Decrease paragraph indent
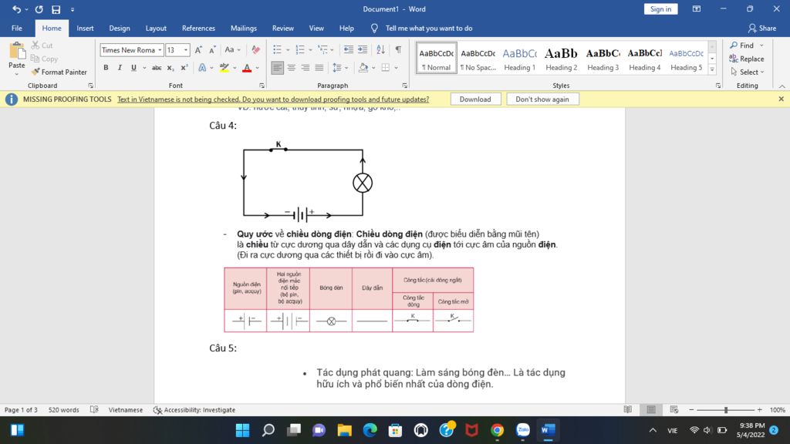Image resolution: width=790 pixels, height=444 pixels. pyautogui.click(x=348, y=49)
